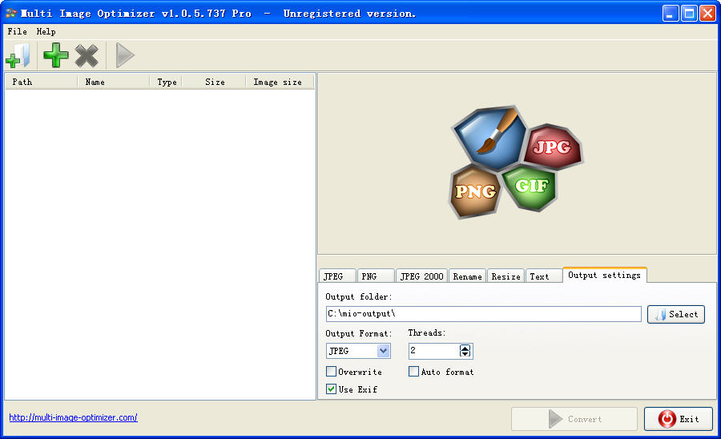Open the Resize tab
The height and width of the screenshot is (439, 721).
point(506,276)
